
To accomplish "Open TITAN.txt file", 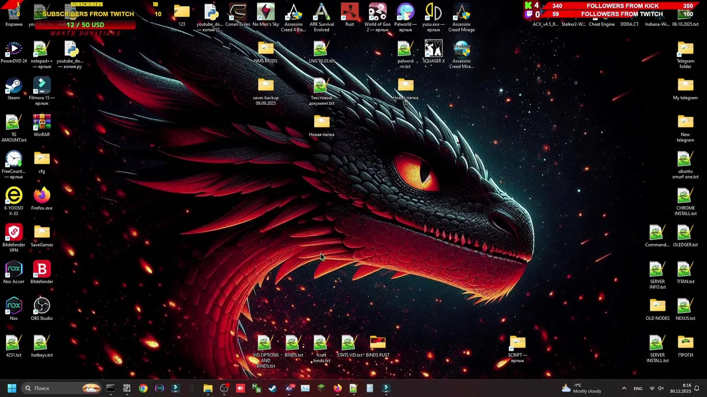I will pyautogui.click(x=685, y=273).
